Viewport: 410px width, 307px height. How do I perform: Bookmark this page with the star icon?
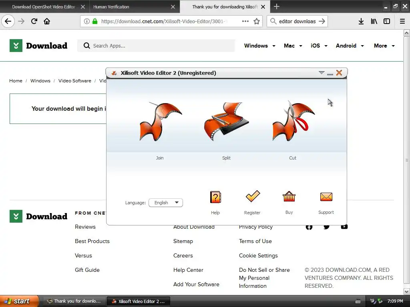click(257, 21)
